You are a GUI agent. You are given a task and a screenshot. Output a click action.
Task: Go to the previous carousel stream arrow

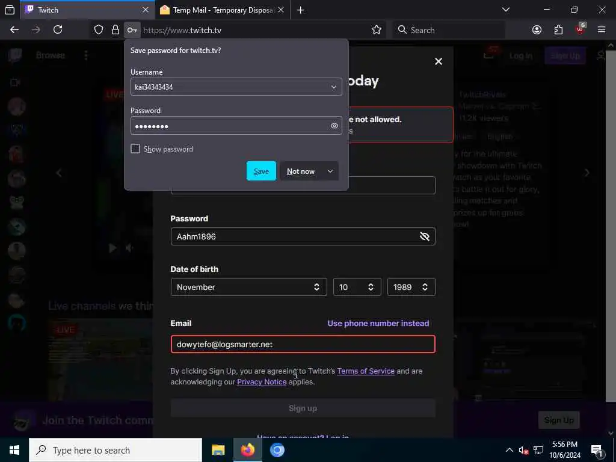(x=59, y=173)
